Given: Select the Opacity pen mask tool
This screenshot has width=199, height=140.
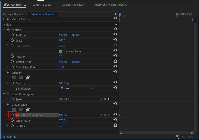Looking at the screenshot, I should (x=27, y=78).
